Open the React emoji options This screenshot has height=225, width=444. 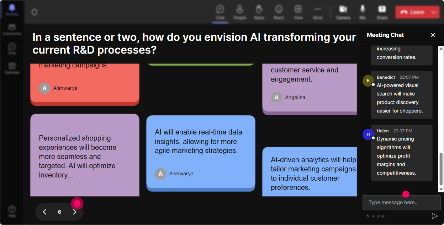click(x=279, y=12)
